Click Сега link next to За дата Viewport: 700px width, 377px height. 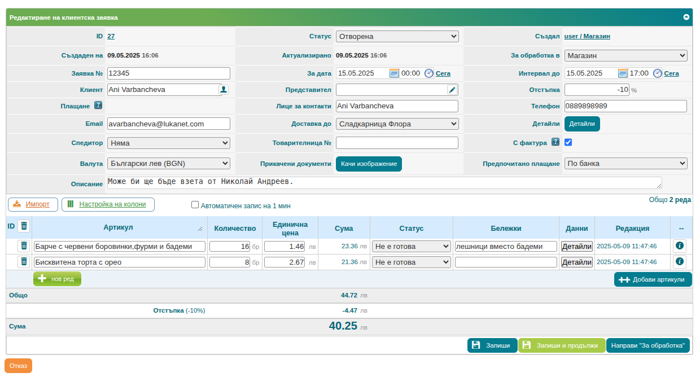click(x=443, y=73)
